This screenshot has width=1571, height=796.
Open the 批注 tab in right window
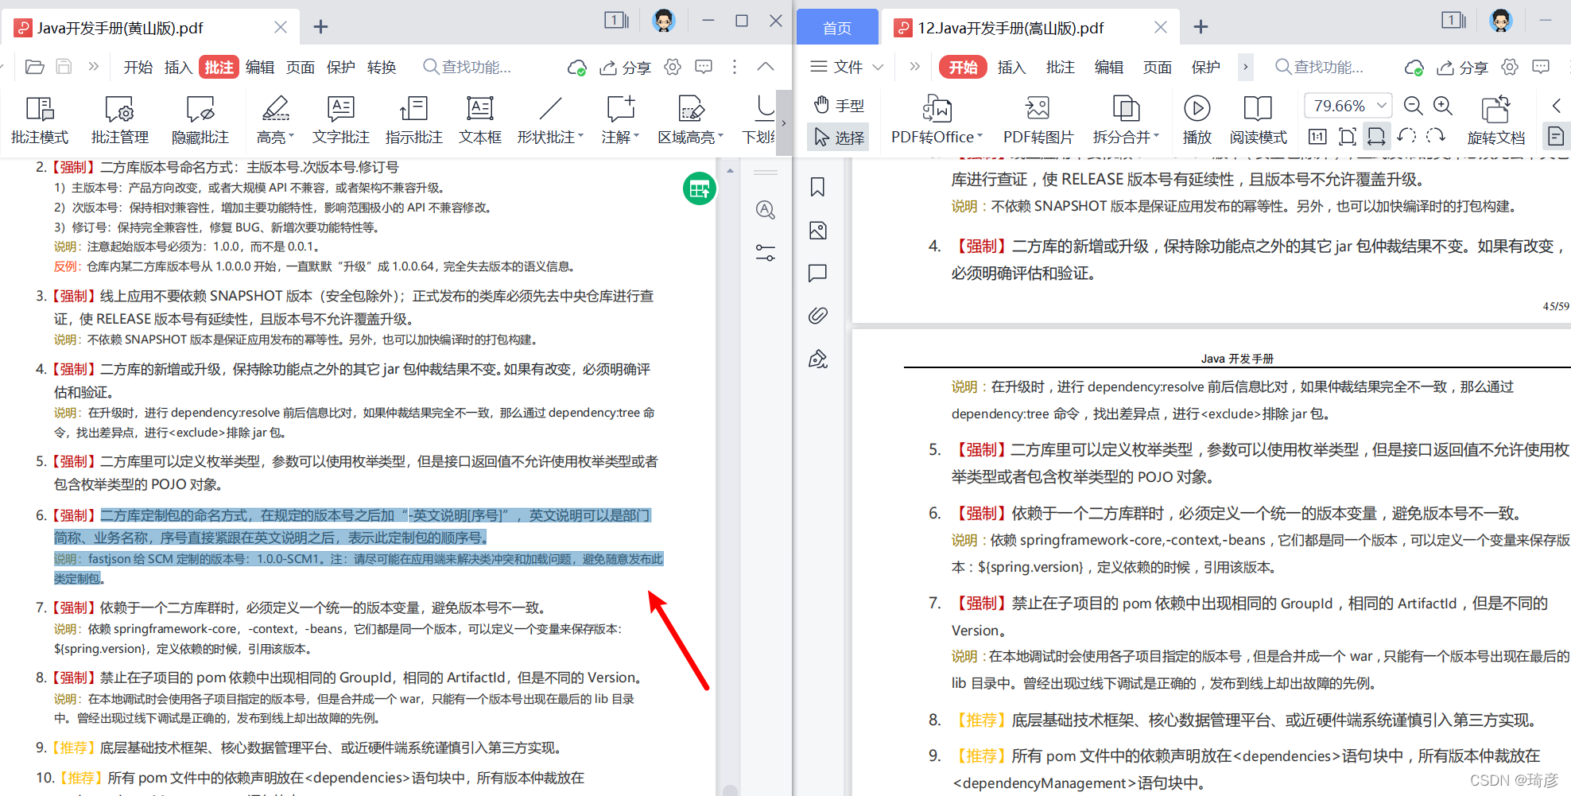pyautogui.click(x=1060, y=68)
